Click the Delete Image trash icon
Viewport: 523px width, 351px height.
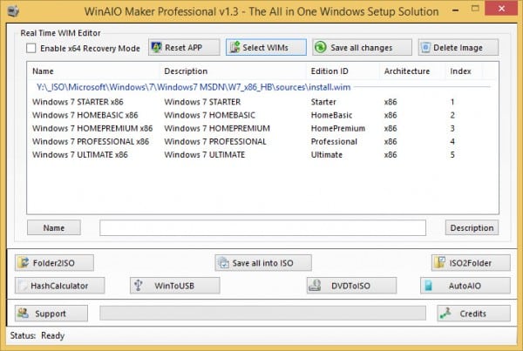pos(425,47)
